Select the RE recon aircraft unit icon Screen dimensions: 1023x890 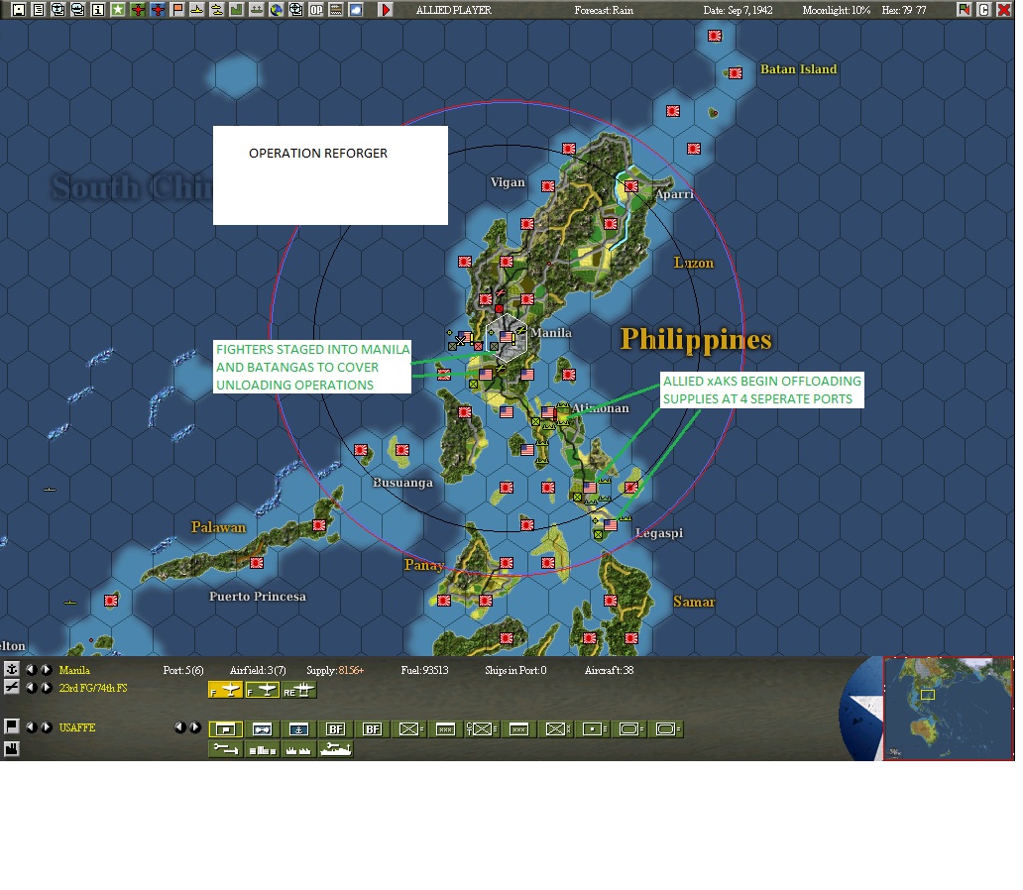coord(298,690)
